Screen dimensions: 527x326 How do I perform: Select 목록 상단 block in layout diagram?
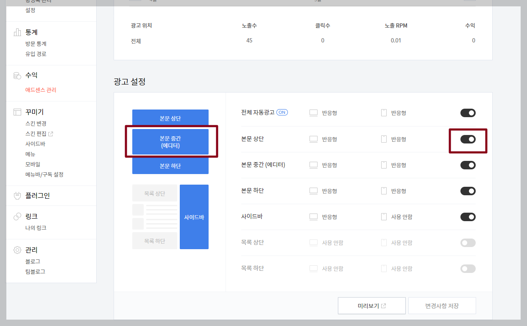(x=155, y=193)
